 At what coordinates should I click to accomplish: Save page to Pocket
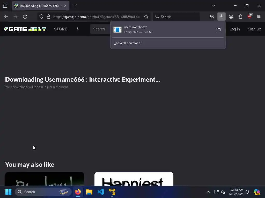point(212,16)
